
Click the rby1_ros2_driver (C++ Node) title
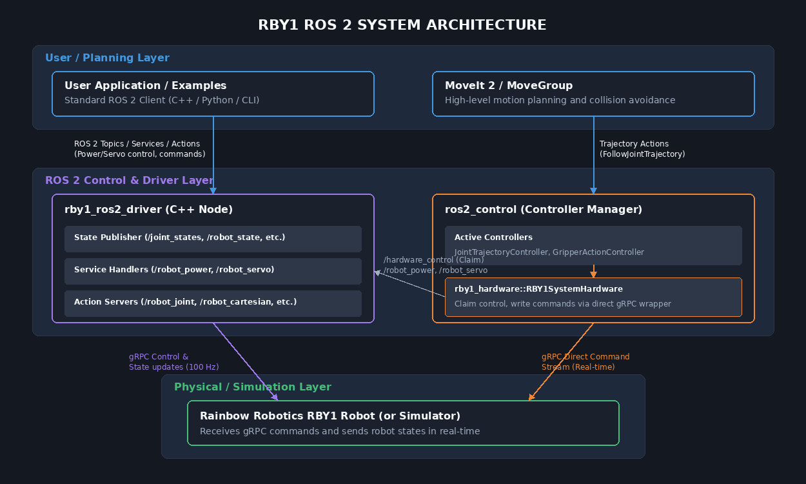pos(149,210)
